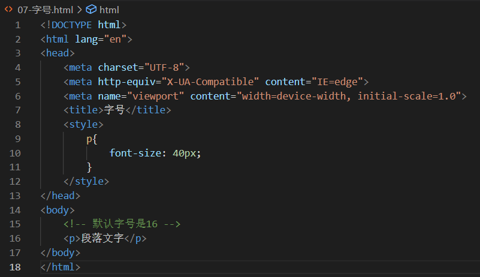The height and width of the screenshot is (277, 480).
Task: Click the DOCTYPE keyword on line 1
Action: coord(71,25)
